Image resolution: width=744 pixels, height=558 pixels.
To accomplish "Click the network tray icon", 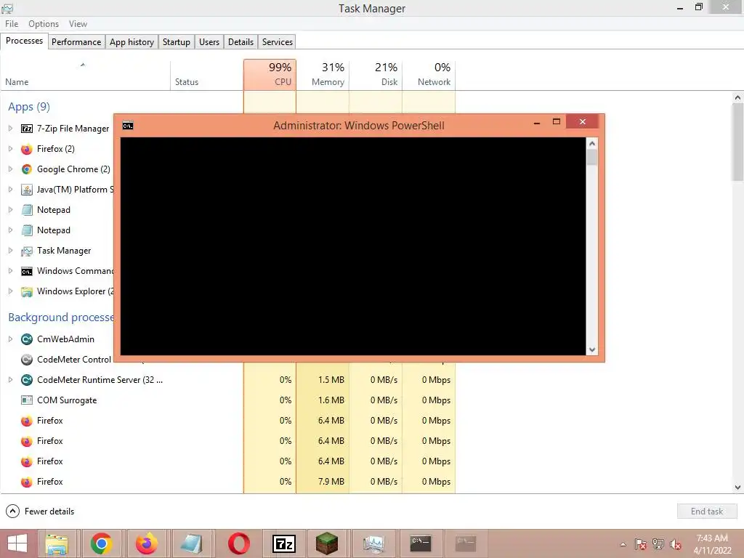I will 658,544.
